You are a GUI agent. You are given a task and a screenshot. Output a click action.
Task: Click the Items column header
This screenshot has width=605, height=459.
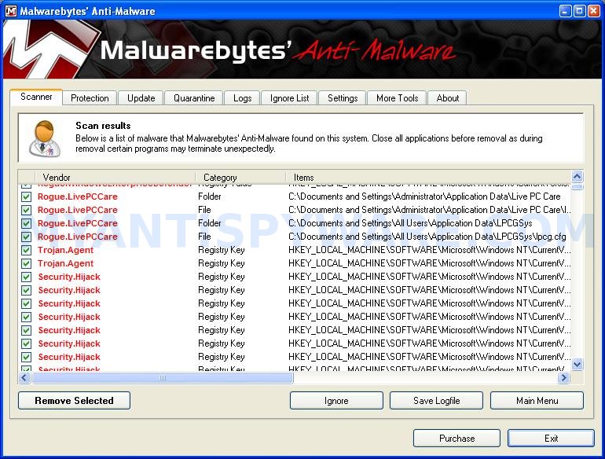[x=428, y=177]
